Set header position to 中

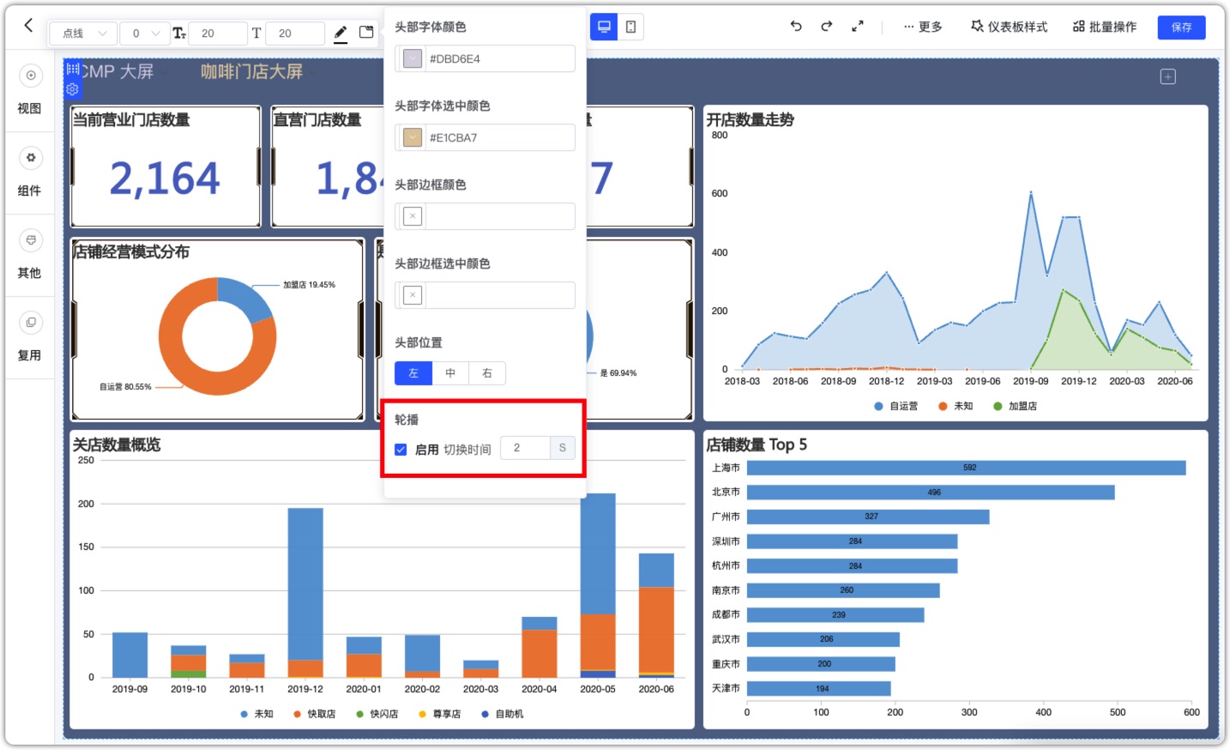coord(450,373)
